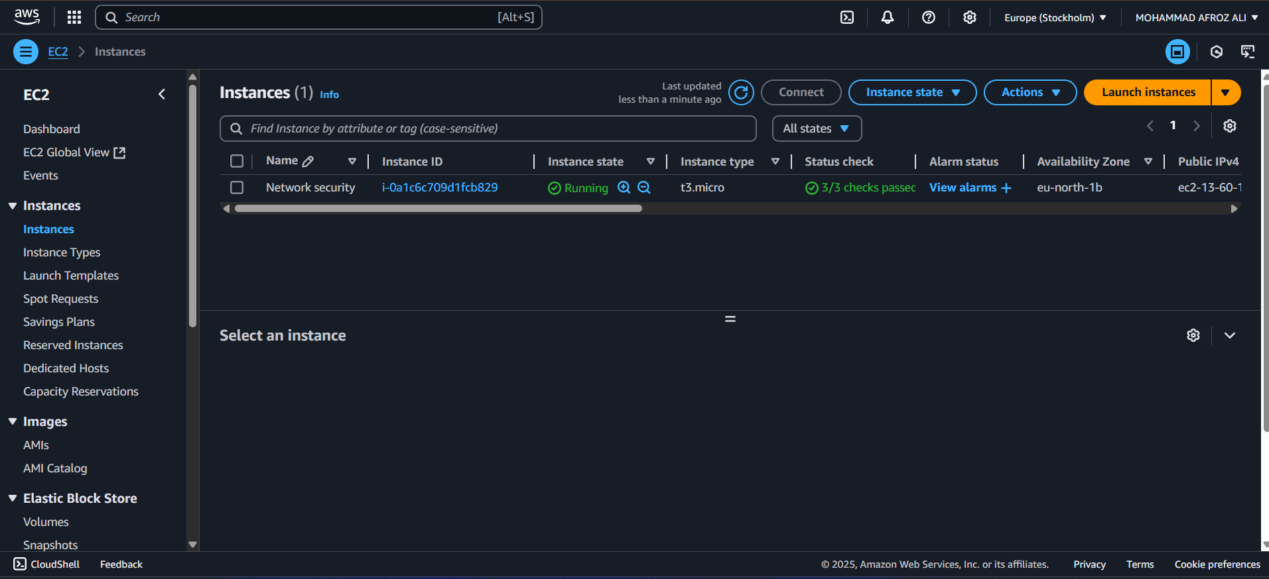Click the horizontal table scrollbar
The height and width of the screenshot is (579, 1269).
[x=438, y=209]
